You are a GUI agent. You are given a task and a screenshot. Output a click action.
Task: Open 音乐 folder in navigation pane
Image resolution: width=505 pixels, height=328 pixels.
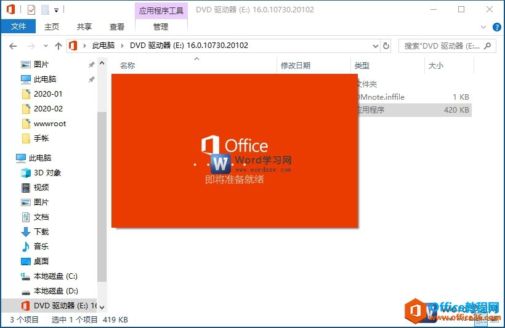pyautogui.click(x=41, y=247)
